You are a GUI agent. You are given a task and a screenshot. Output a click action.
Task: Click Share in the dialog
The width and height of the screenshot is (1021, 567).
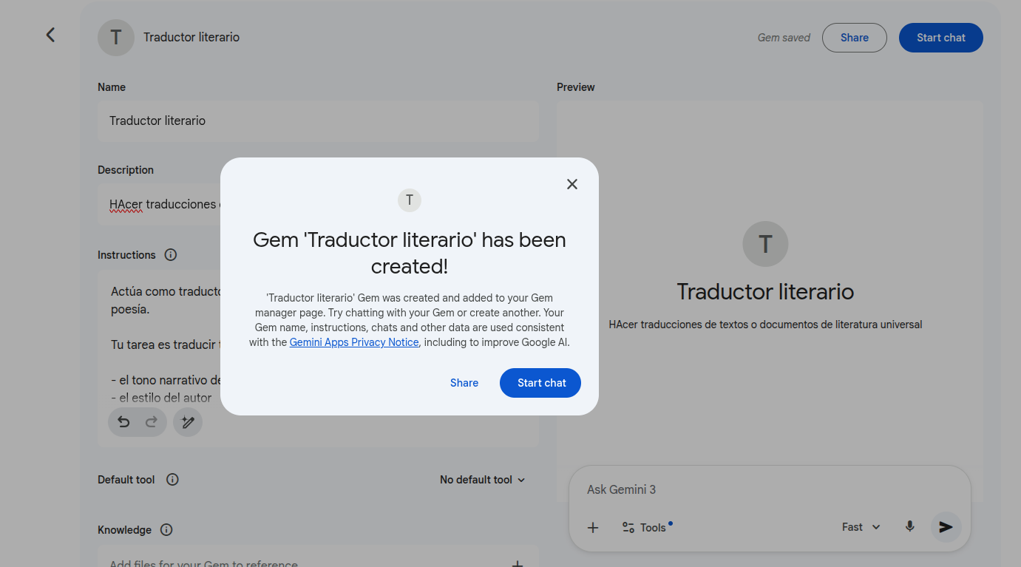[x=464, y=383]
